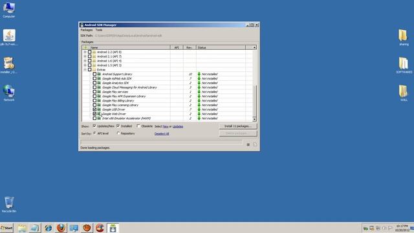Image resolution: width=414 pixels, height=233 pixels.
Task: Select the installer_r2 desktop icon
Action: (9, 65)
